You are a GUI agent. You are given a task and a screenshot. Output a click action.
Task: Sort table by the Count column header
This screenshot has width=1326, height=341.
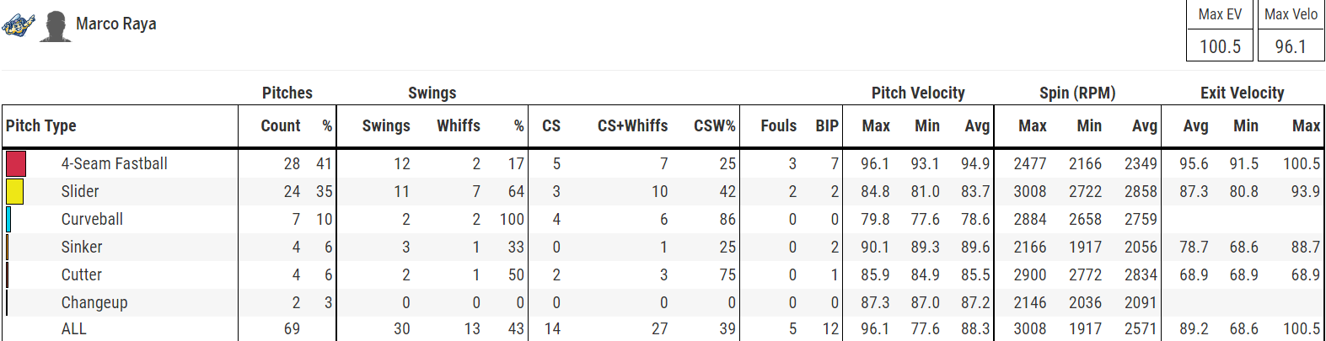[x=281, y=125]
